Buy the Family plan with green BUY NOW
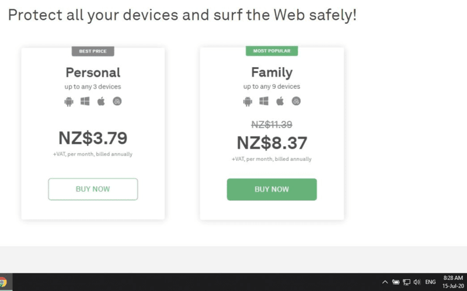This screenshot has width=467, height=291. click(271, 189)
